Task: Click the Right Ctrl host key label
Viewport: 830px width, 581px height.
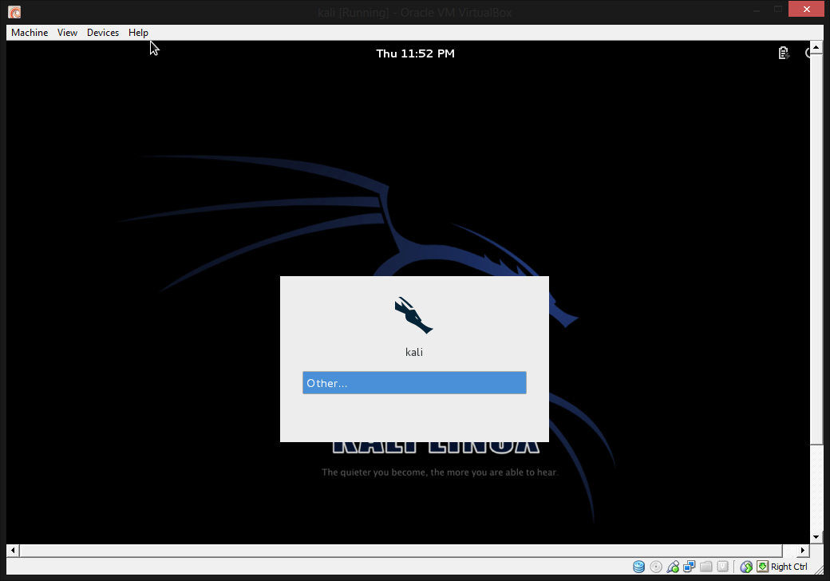Action: coord(788,567)
